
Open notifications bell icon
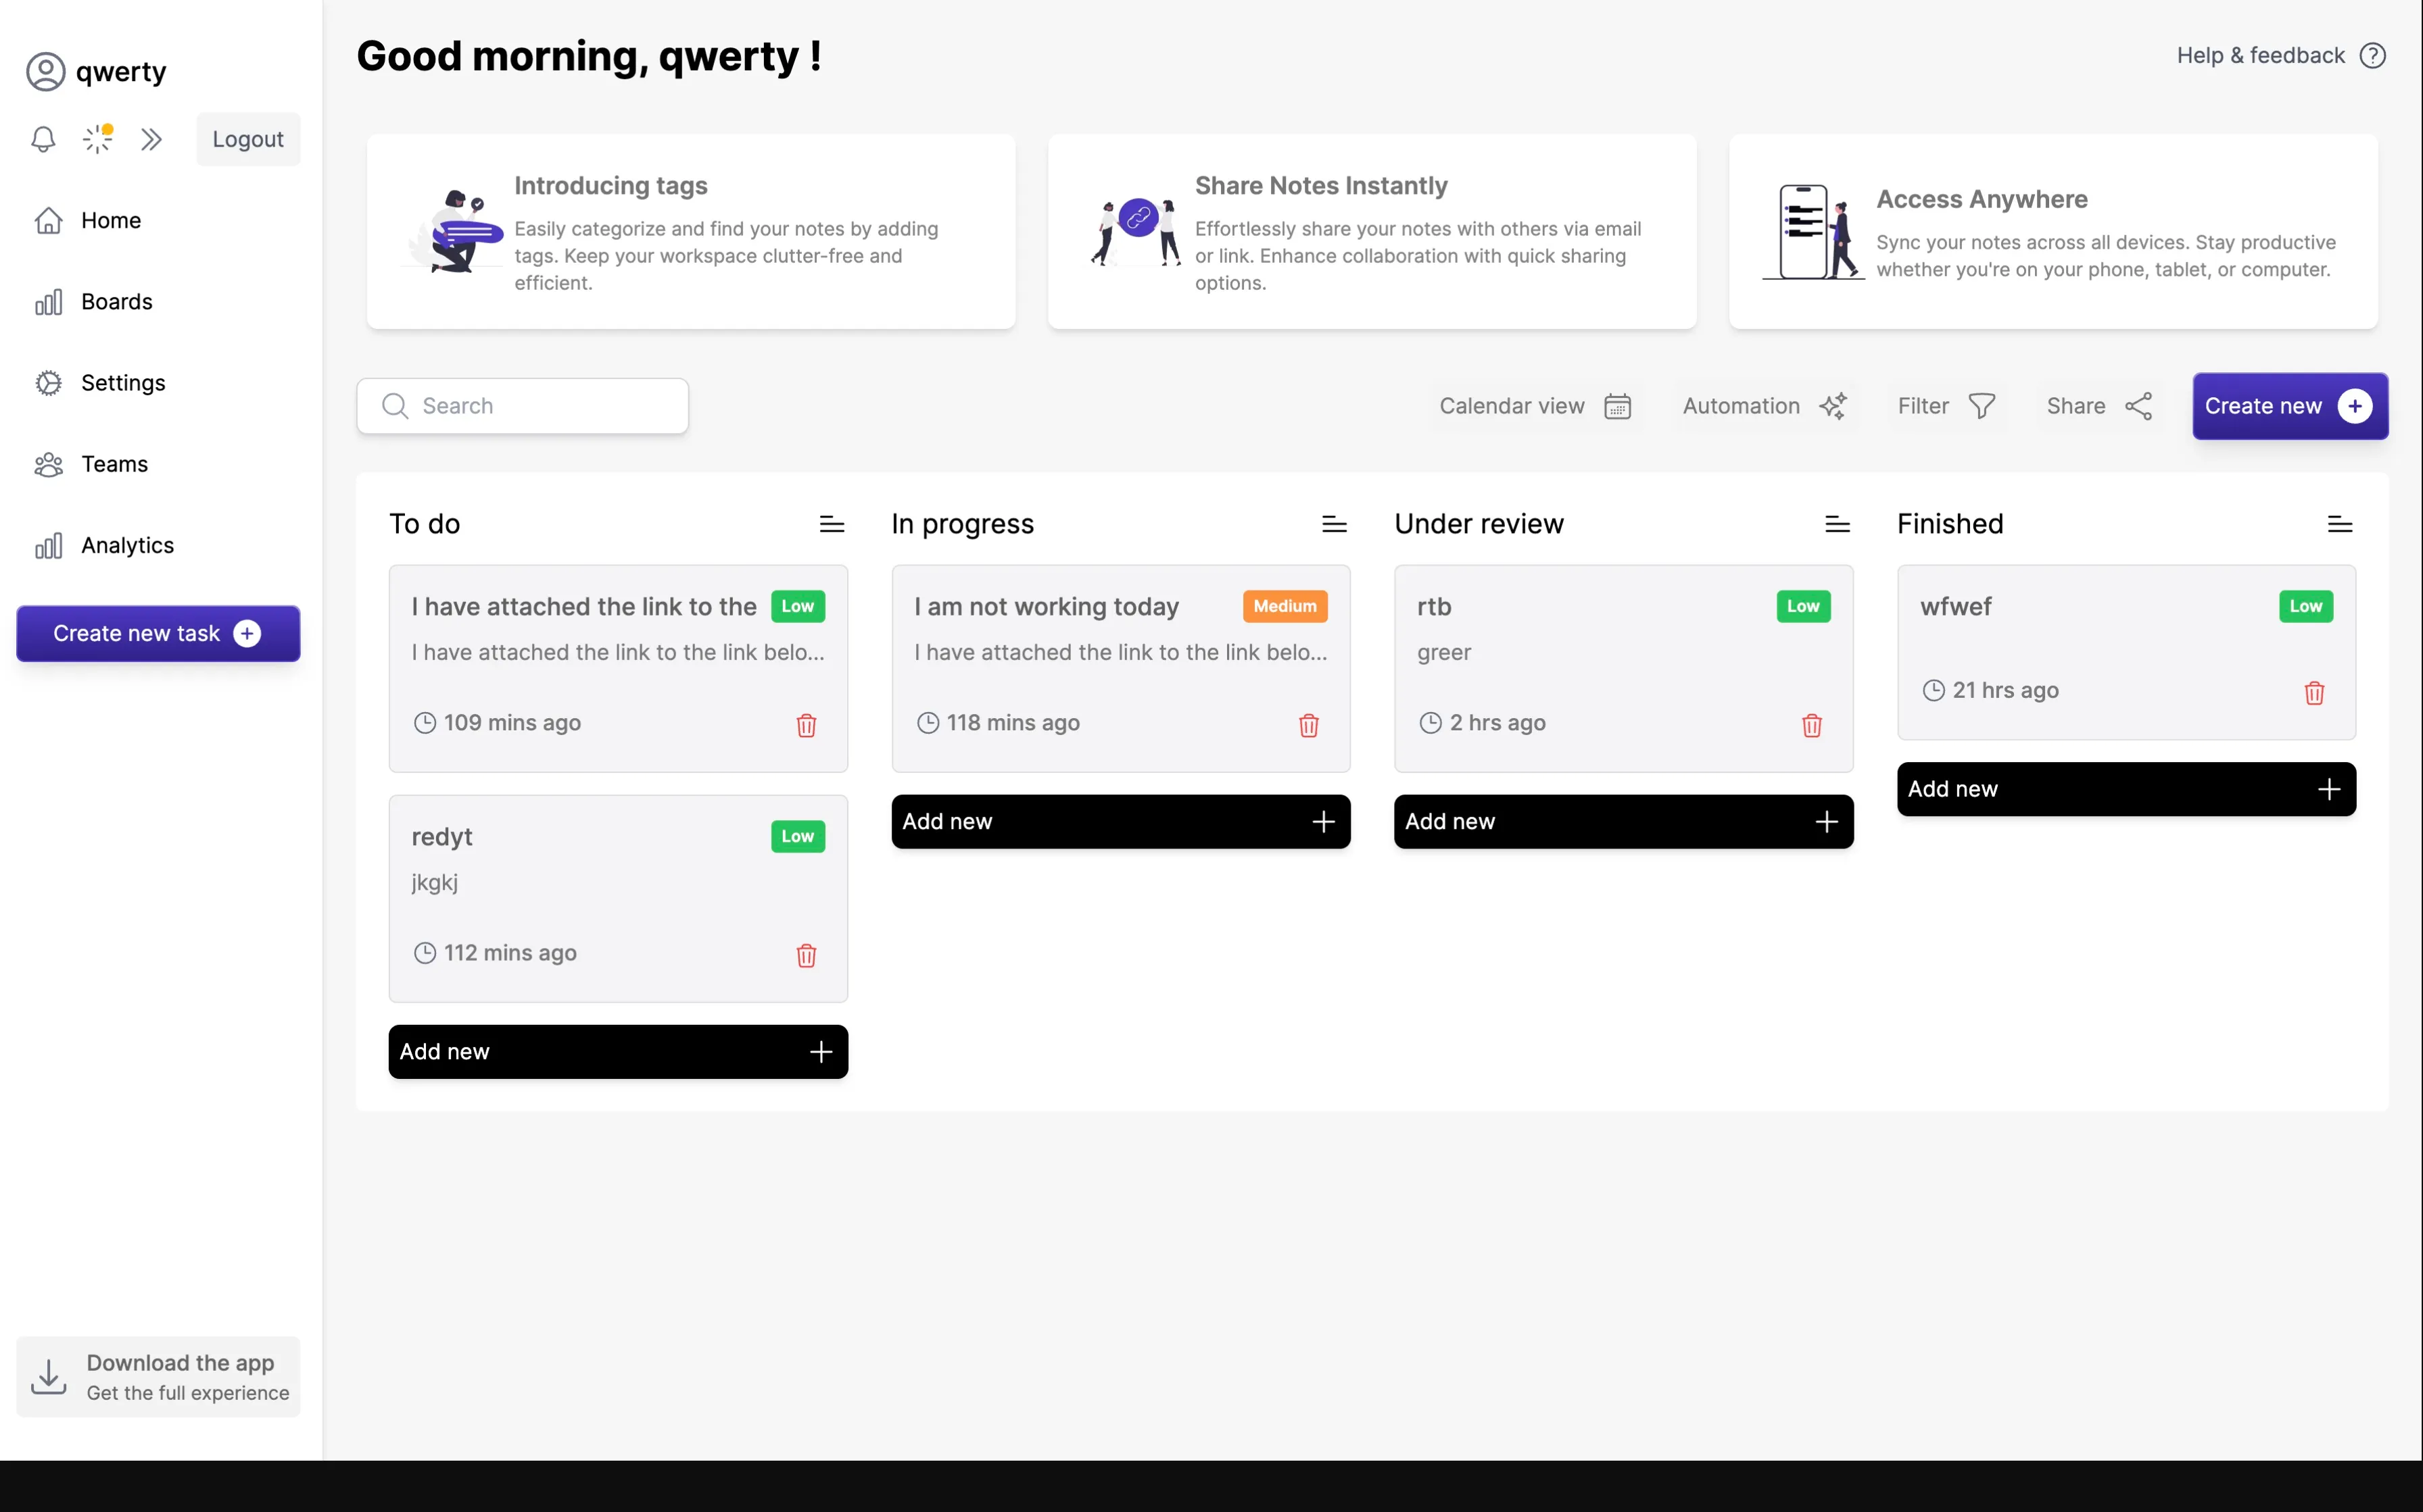(x=43, y=139)
